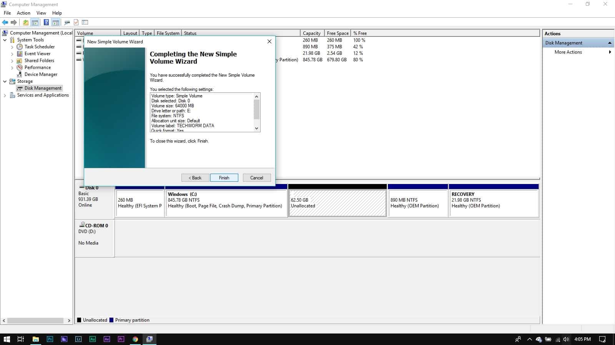
Task: Expand the Shared Folders node
Action: pyautogui.click(x=12, y=61)
